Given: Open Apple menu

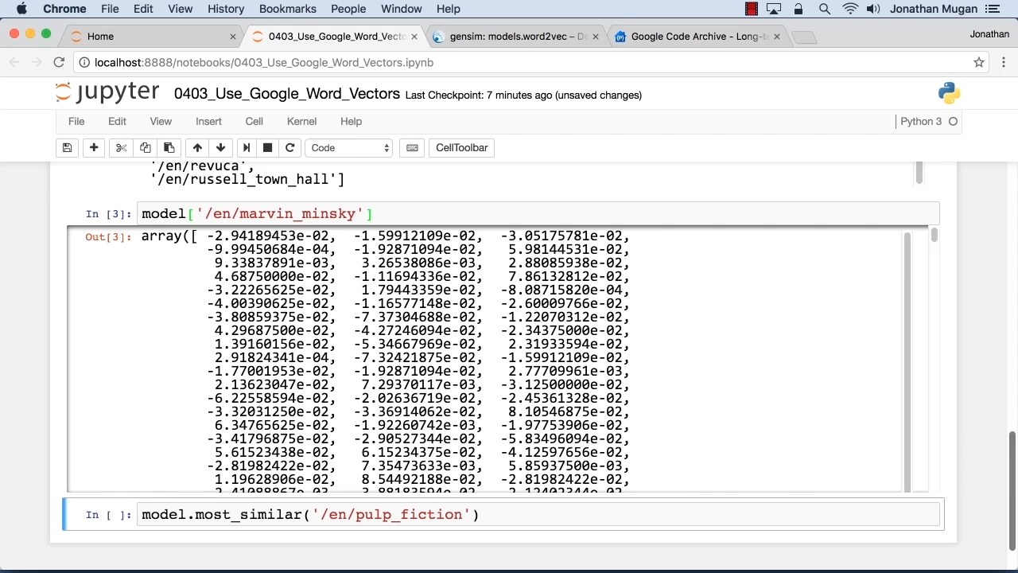Looking at the screenshot, I should tap(21, 9).
